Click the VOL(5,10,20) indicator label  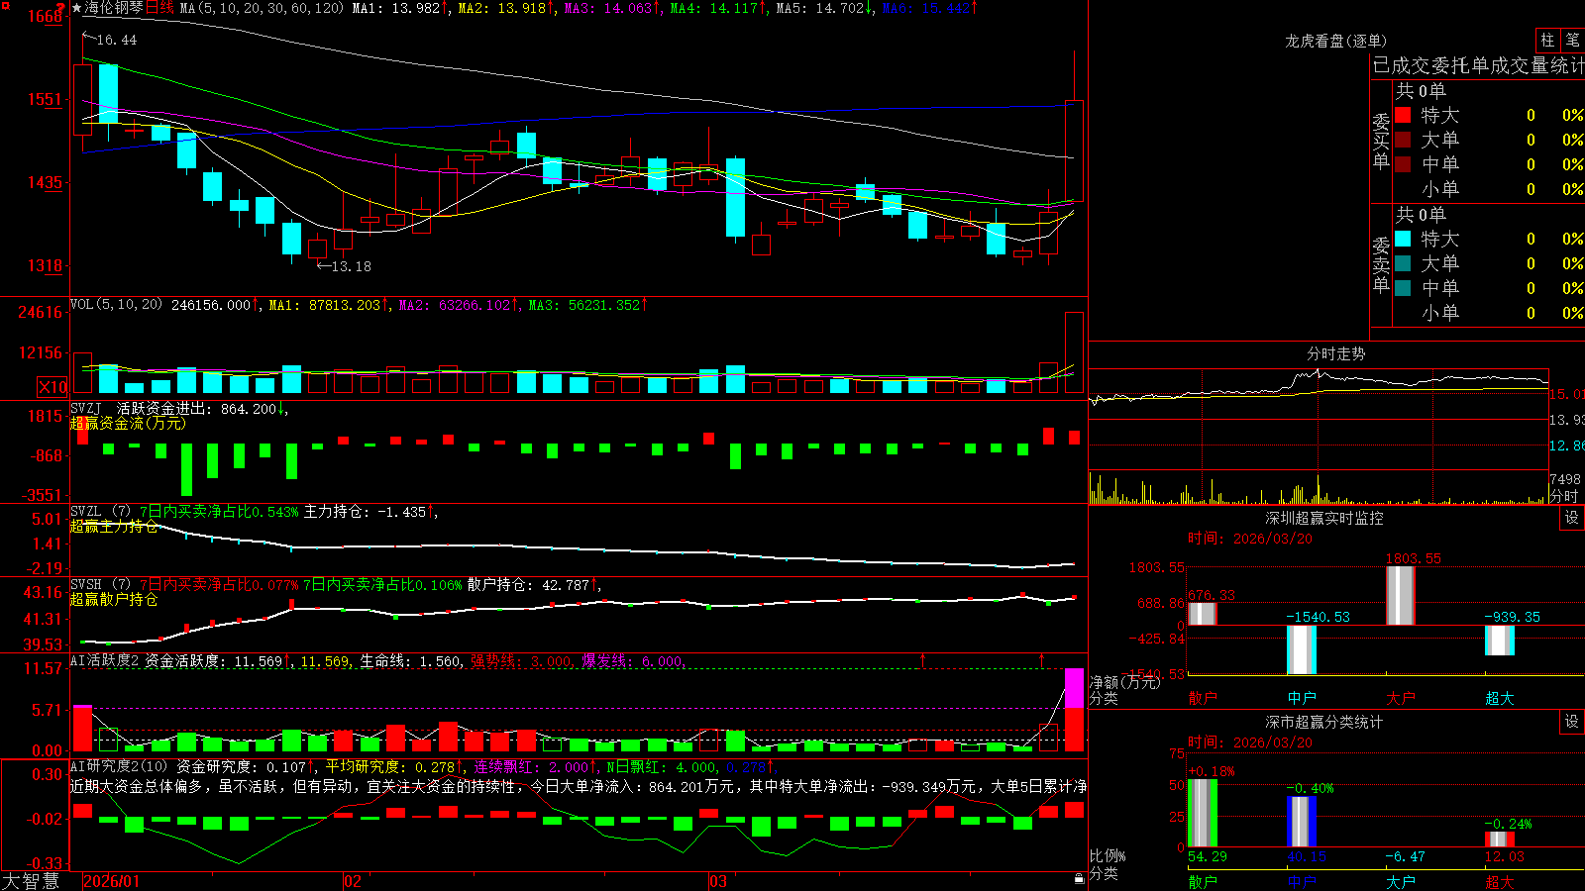(116, 305)
